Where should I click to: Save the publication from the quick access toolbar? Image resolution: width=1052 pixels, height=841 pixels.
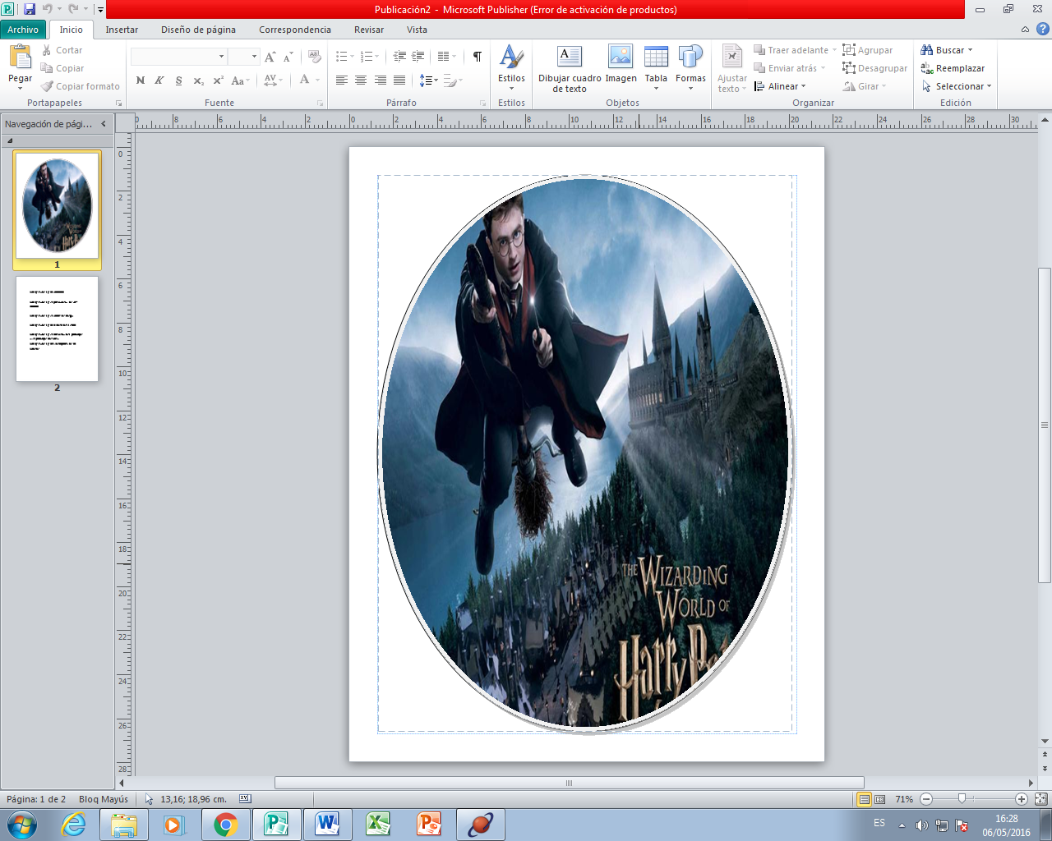pos(30,9)
